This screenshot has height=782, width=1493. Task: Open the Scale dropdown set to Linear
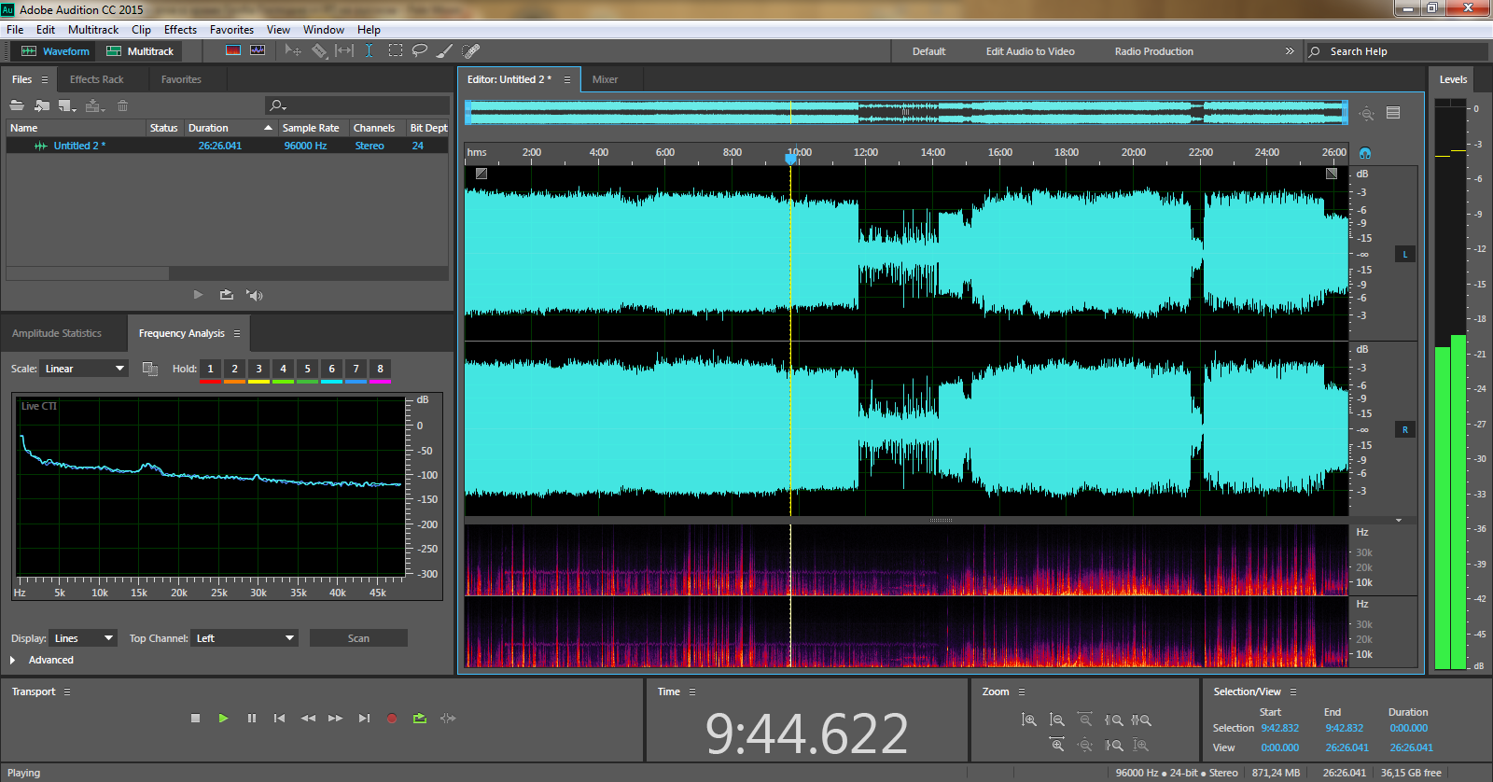[83, 369]
